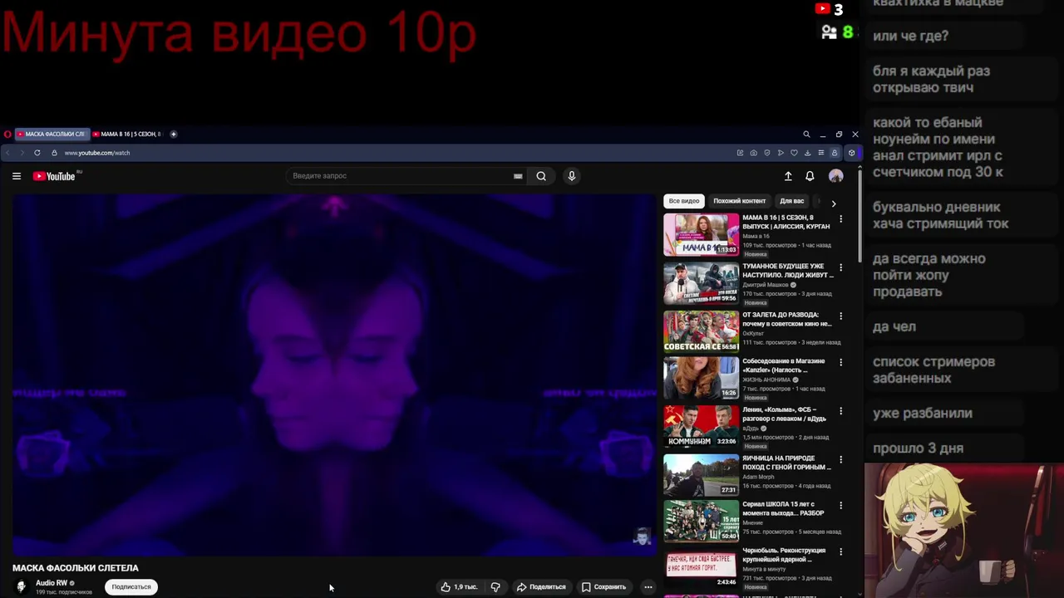1064x598 pixels.
Task: Open the Audio RW channel name link
Action: [x=52, y=583]
